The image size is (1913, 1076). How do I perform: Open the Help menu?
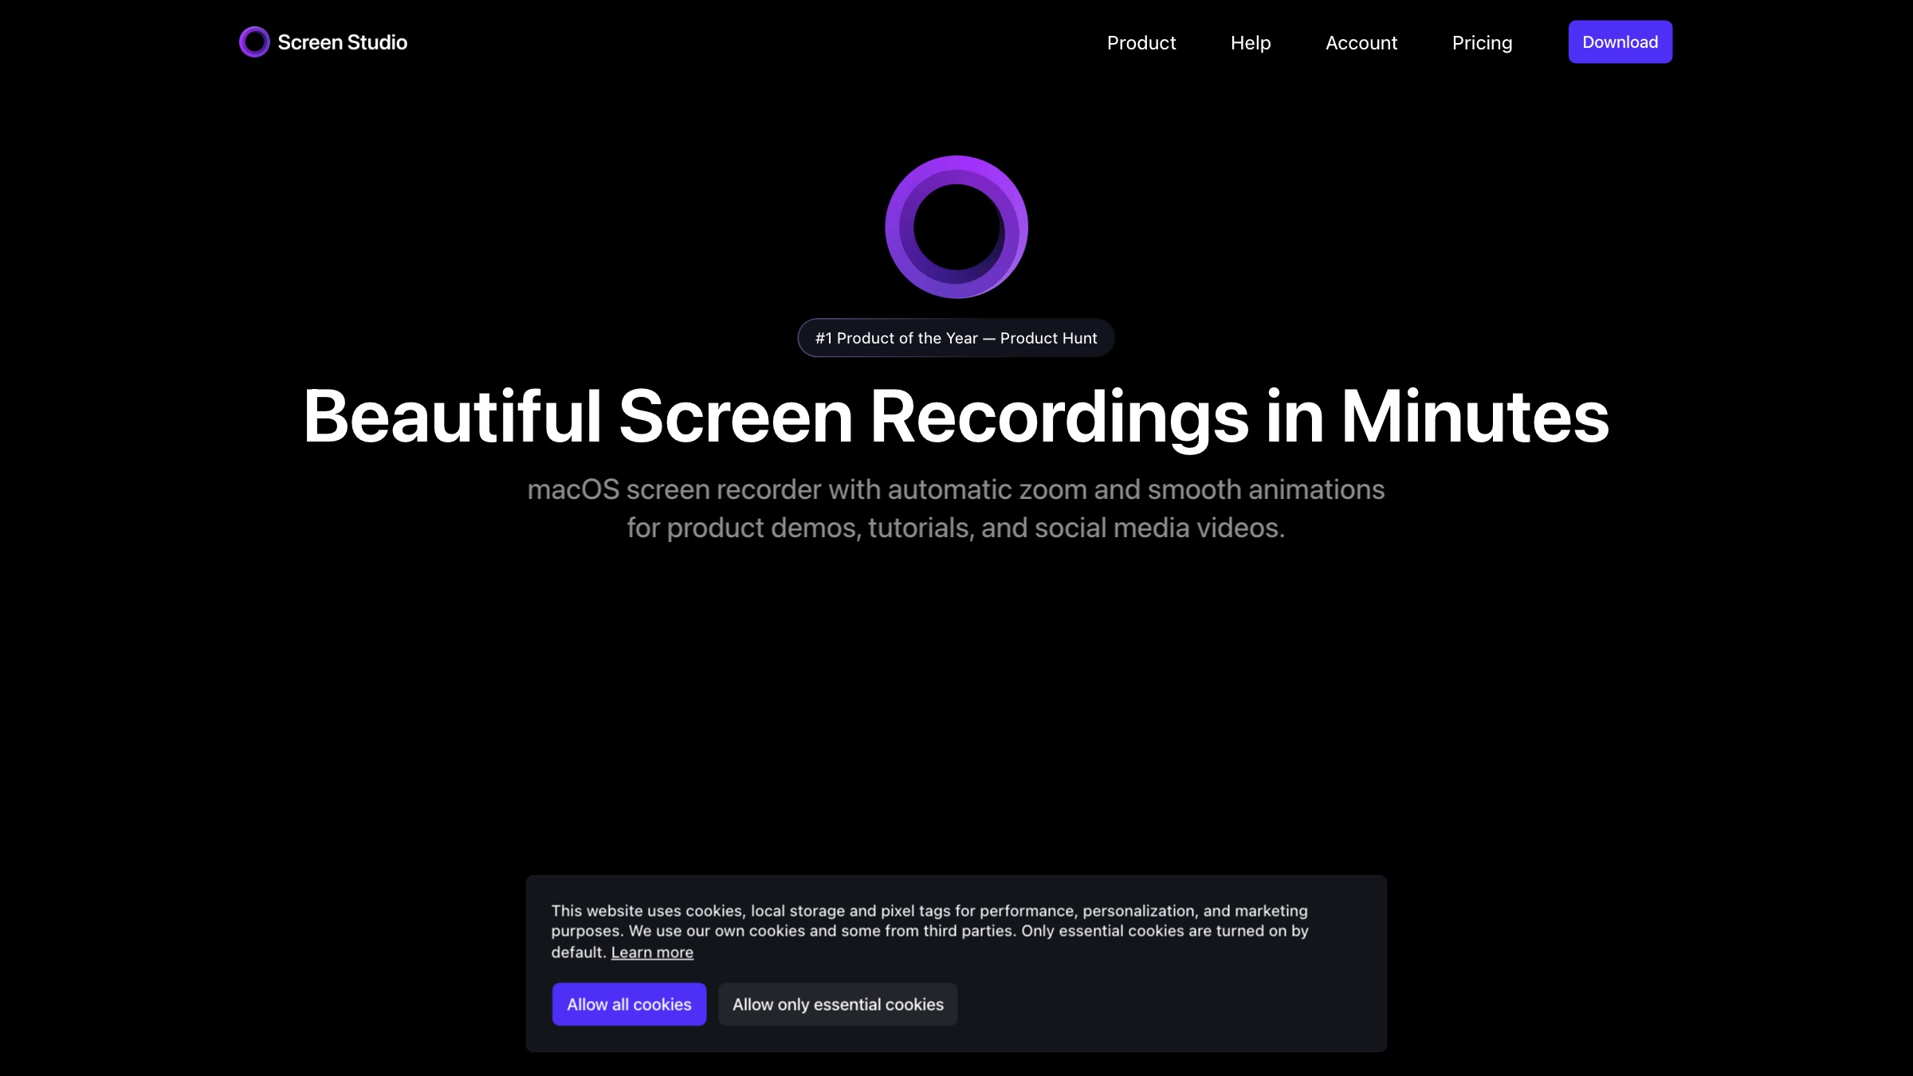[1251, 43]
